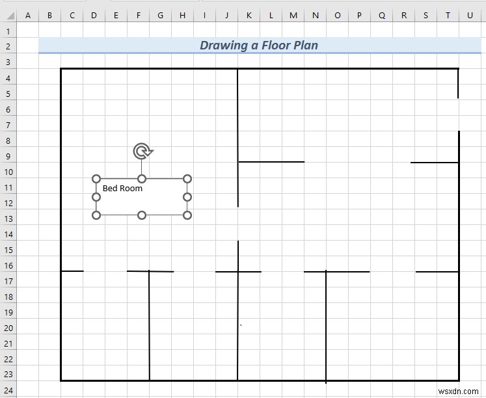Select column I header
Image resolution: width=486 pixels, height=398 pixels.
tap(204, 16)
